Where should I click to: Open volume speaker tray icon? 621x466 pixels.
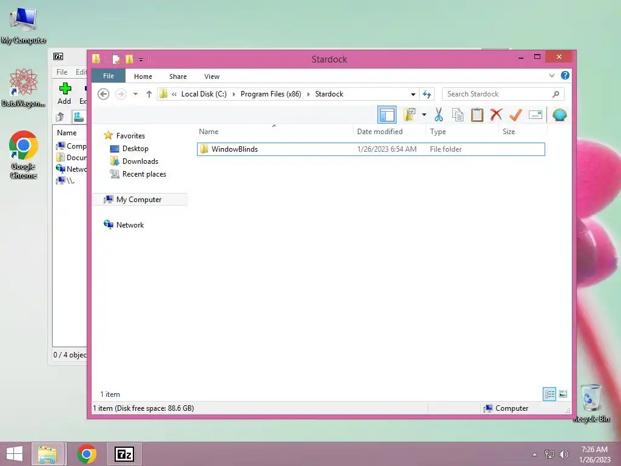pos(563,454)
